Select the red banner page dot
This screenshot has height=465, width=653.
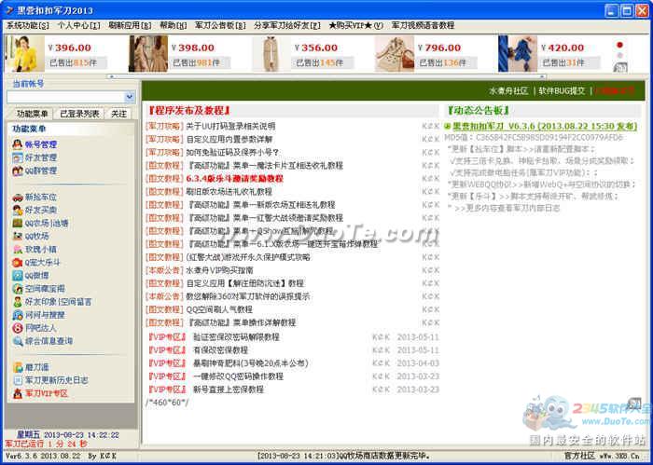point(619,45)
